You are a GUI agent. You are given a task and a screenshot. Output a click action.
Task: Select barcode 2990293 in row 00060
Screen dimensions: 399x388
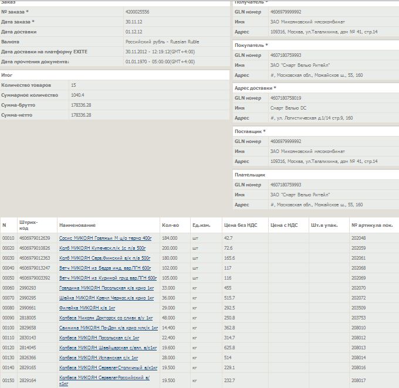tap(28, 288)
